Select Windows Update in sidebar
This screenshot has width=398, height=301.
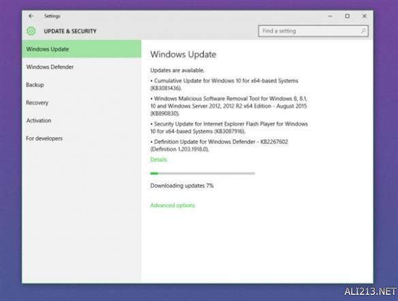coord(82,49)
